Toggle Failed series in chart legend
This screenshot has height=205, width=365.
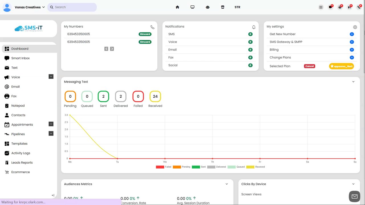[164, 167]
